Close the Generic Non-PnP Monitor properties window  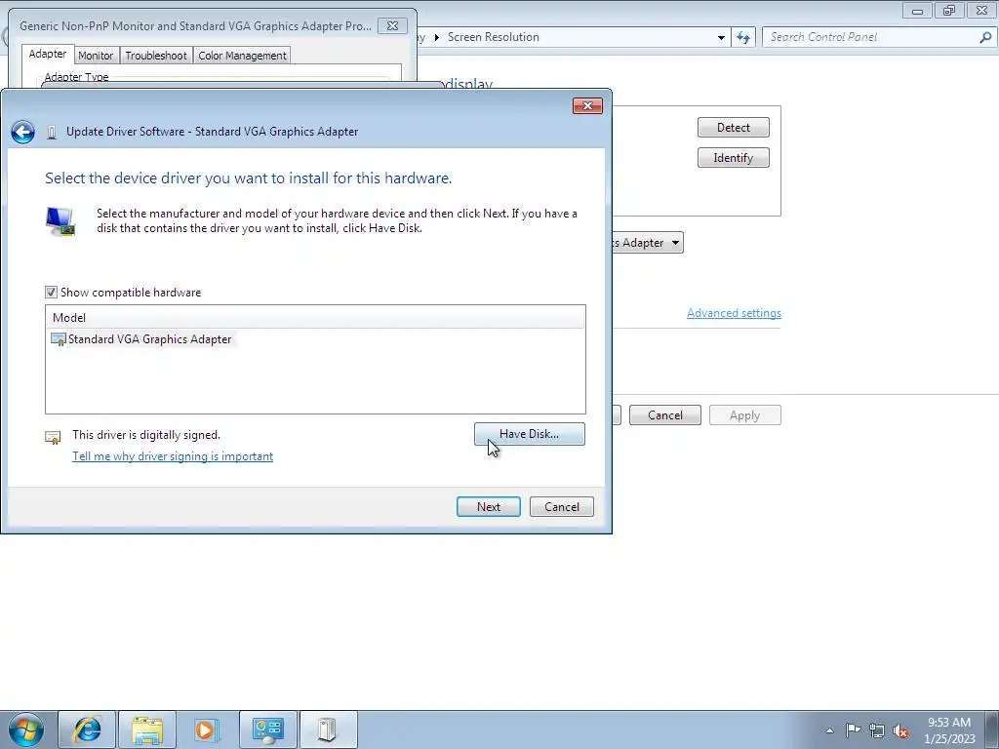392,26
